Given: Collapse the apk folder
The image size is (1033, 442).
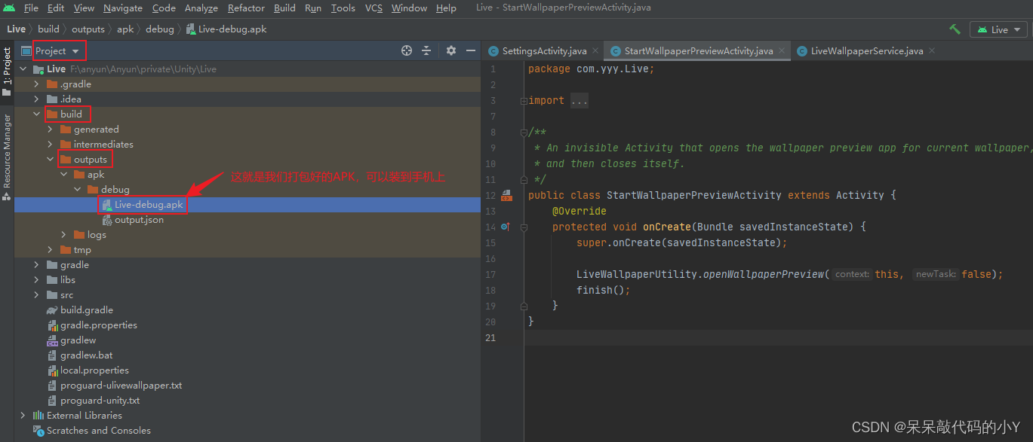Looking at the screenshot, I should [63, 175].
